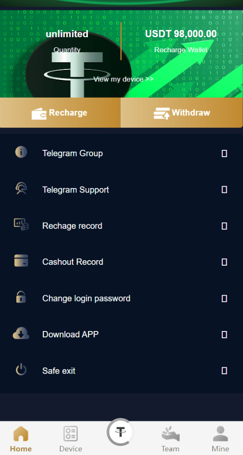
Task: Select the Home tab
Action: click(x=21, y=439)
